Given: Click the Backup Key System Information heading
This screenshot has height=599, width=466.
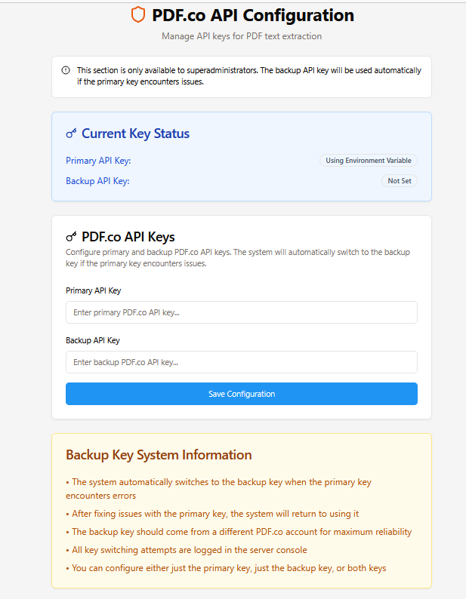Looking at the screenshot, I should 159,455.
